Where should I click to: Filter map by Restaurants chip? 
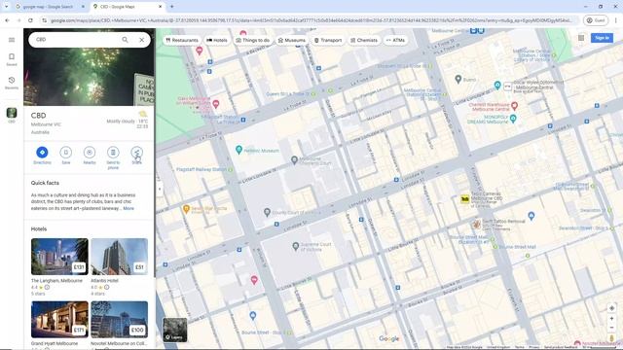(x=182, y=40)
